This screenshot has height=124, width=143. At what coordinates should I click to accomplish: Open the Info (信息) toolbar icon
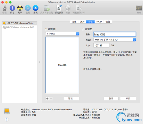pyautogui.click(x=12, y=8)
